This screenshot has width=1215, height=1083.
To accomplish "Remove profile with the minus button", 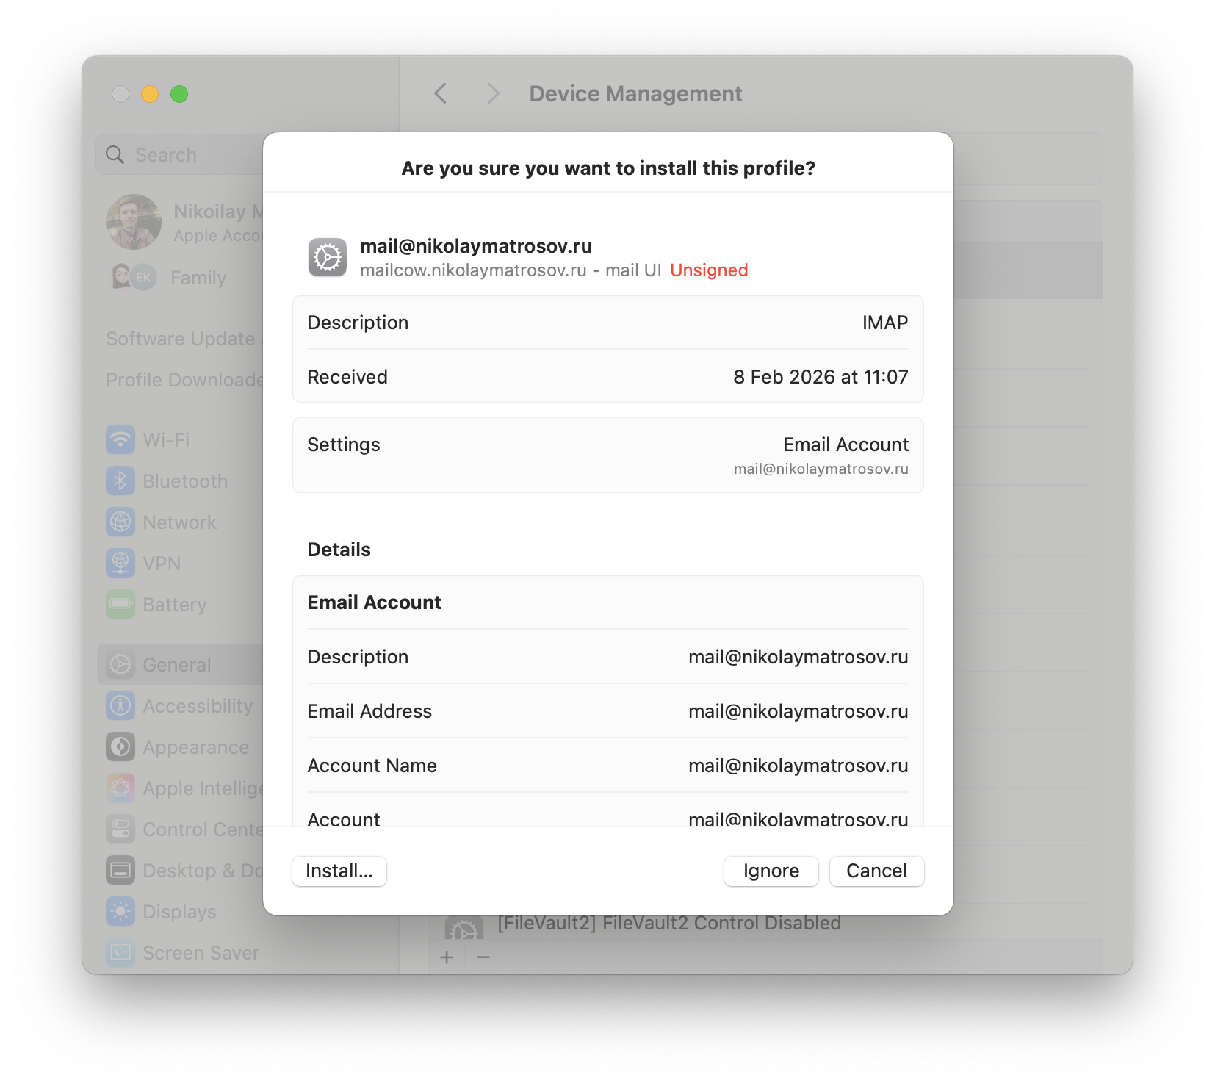I will [483, 957].
